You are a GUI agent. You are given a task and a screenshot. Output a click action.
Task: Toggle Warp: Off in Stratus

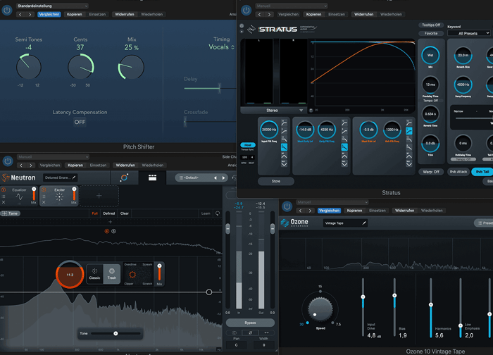pyautogui.click(x=431, y=172)
